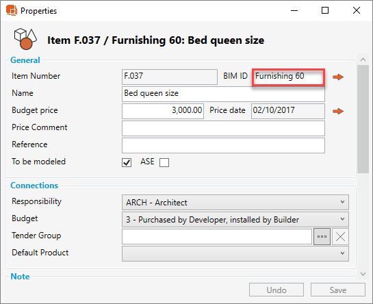The width and height of the screenshot is (373, 304).
Task: Click the Properties app icon in title bar
Action: click(12, 10)
